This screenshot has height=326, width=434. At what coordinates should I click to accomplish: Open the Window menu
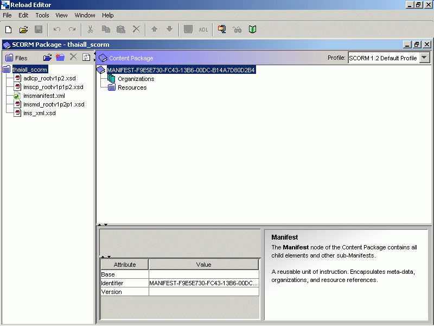[x=85, y=15]
